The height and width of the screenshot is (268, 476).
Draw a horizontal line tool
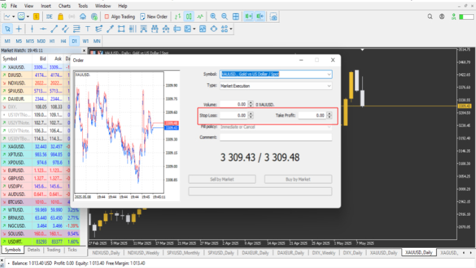(x=43, y=29)
